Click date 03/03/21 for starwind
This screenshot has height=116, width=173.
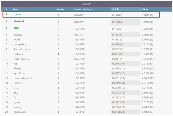[79, 22]
